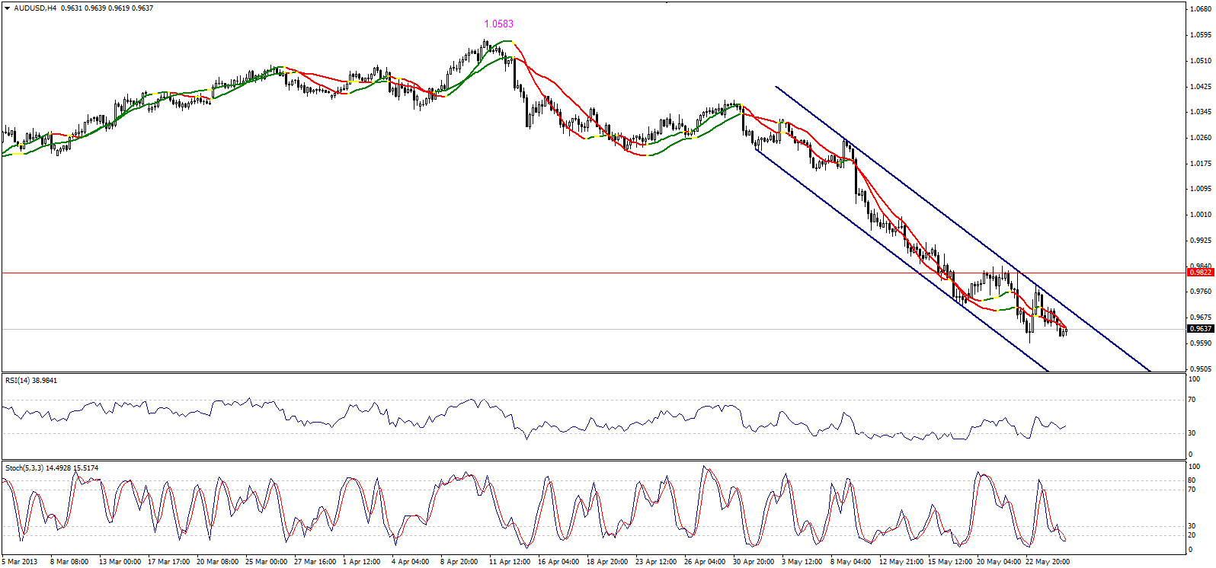Select the Stochastic scale 80 level label
Viewport: 1216px width, 568px height.
(x=1192, y=480)
